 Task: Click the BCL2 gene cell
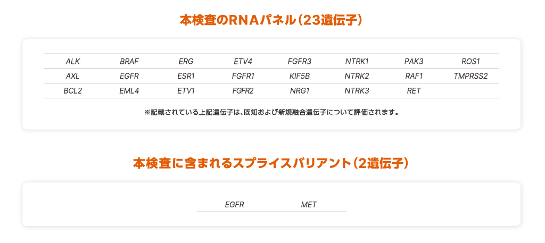click(x=72, y=91)
